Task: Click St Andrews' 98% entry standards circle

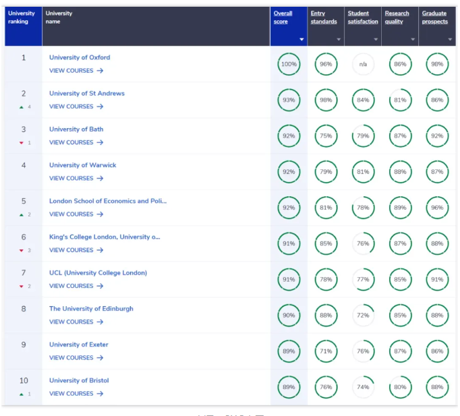Action: [326, 100]
